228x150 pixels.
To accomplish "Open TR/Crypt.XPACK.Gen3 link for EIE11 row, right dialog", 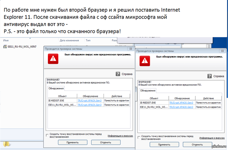I will coord(181,107).
